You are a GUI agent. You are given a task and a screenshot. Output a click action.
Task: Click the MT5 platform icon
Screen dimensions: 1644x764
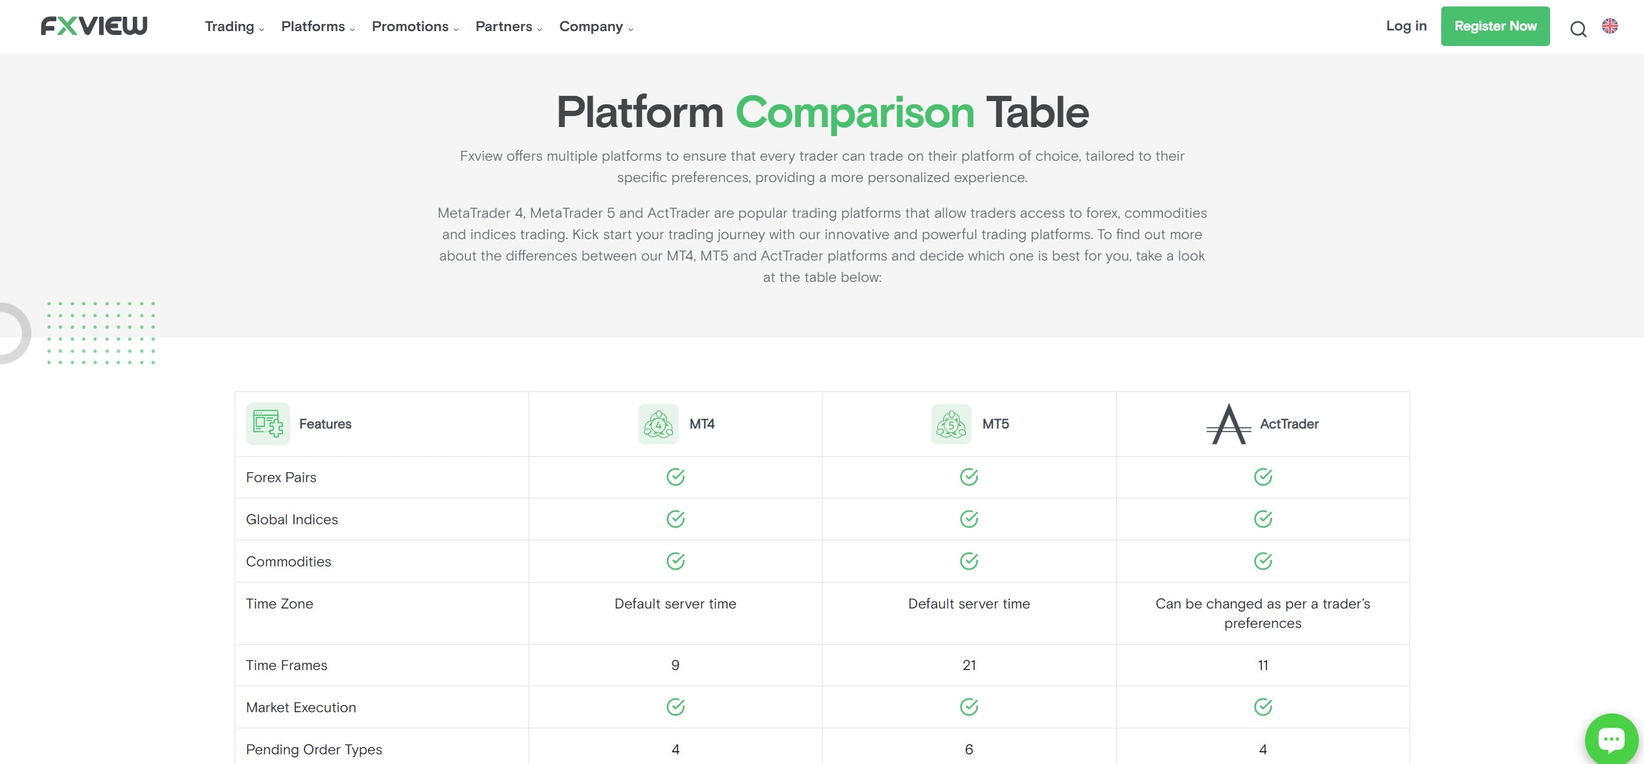click(951, 424)
